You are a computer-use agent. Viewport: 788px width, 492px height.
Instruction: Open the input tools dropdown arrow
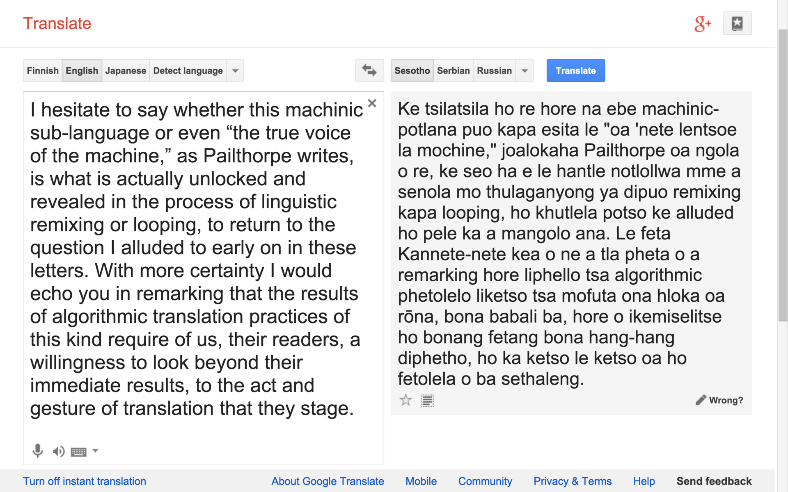pyautogui.click(x=95, y=451)
